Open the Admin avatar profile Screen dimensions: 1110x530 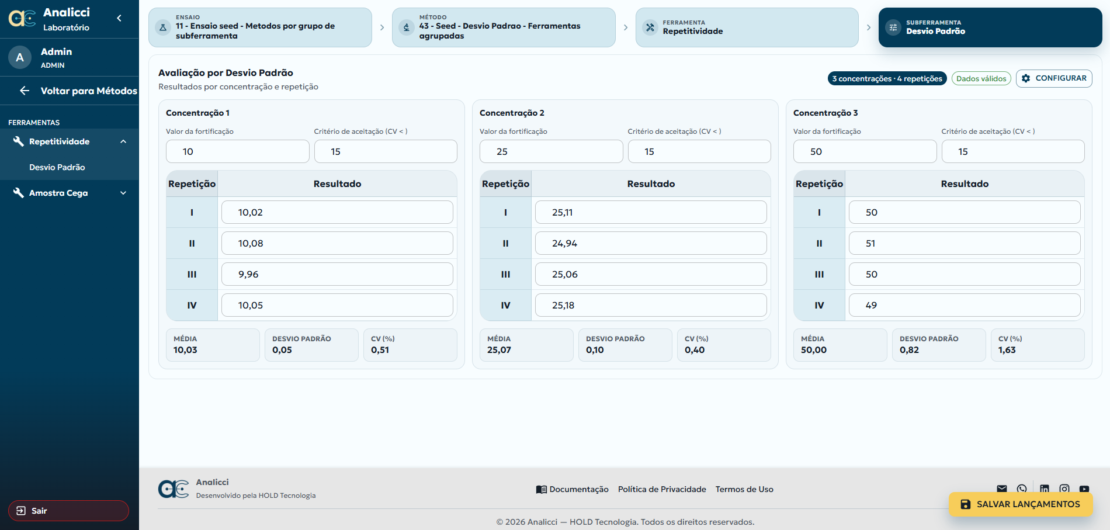pyautogui.click(x=20, y=57)
